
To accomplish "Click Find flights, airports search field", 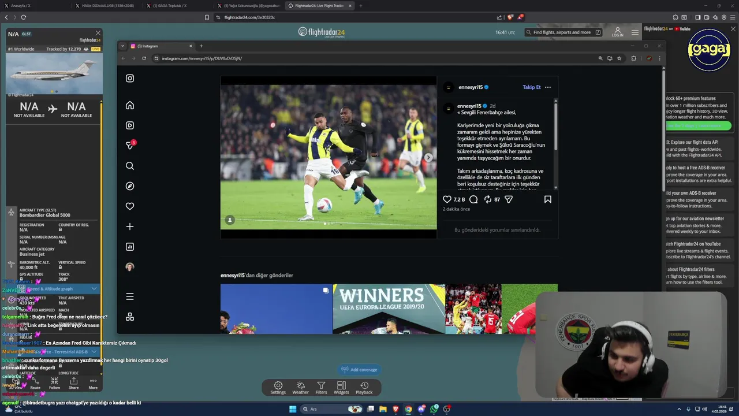I will (563, 32).
